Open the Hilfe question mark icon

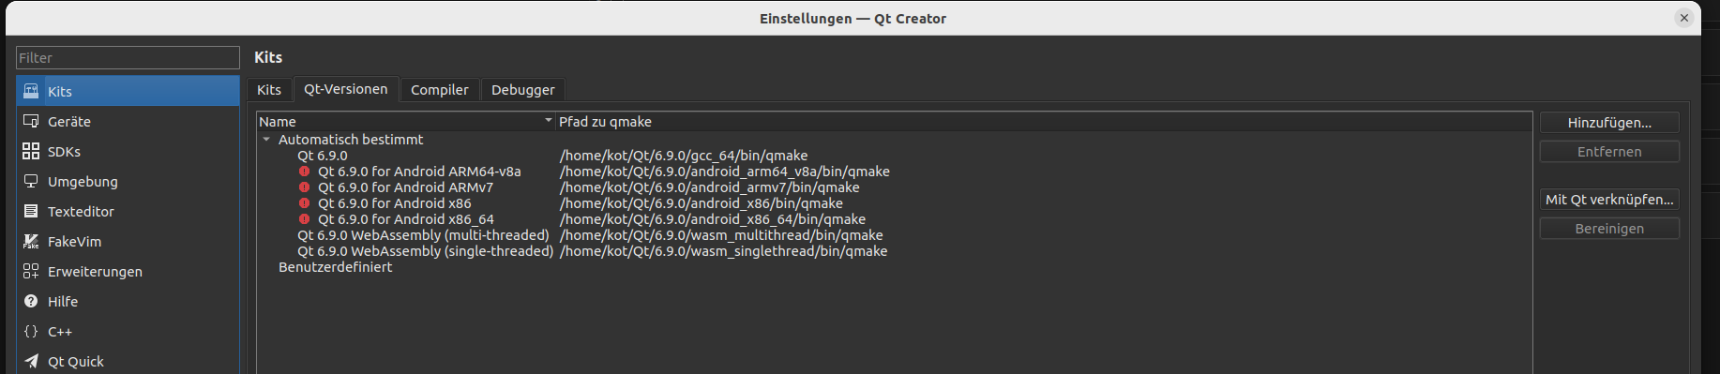(x=31, y=301)
